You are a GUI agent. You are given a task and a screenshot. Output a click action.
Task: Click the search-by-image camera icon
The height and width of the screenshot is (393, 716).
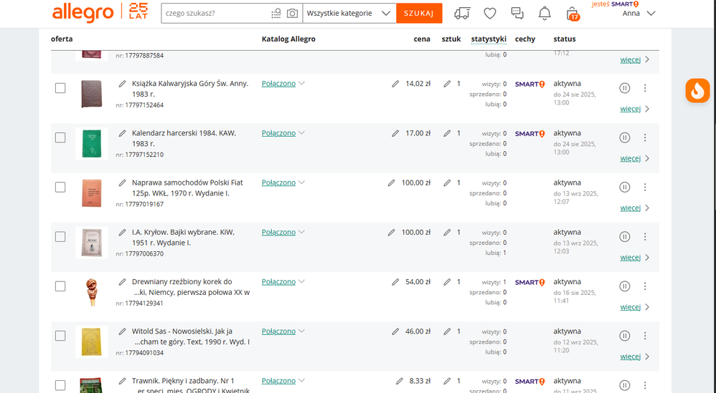tap(292, 13)
